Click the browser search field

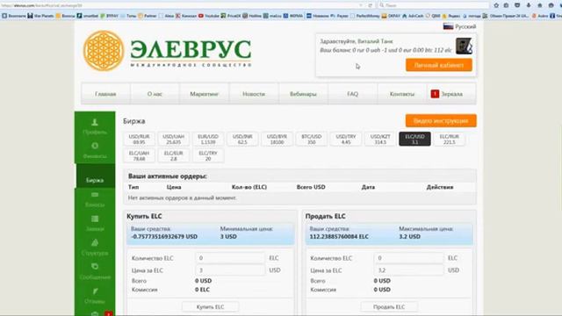click(x=434, y=5)
